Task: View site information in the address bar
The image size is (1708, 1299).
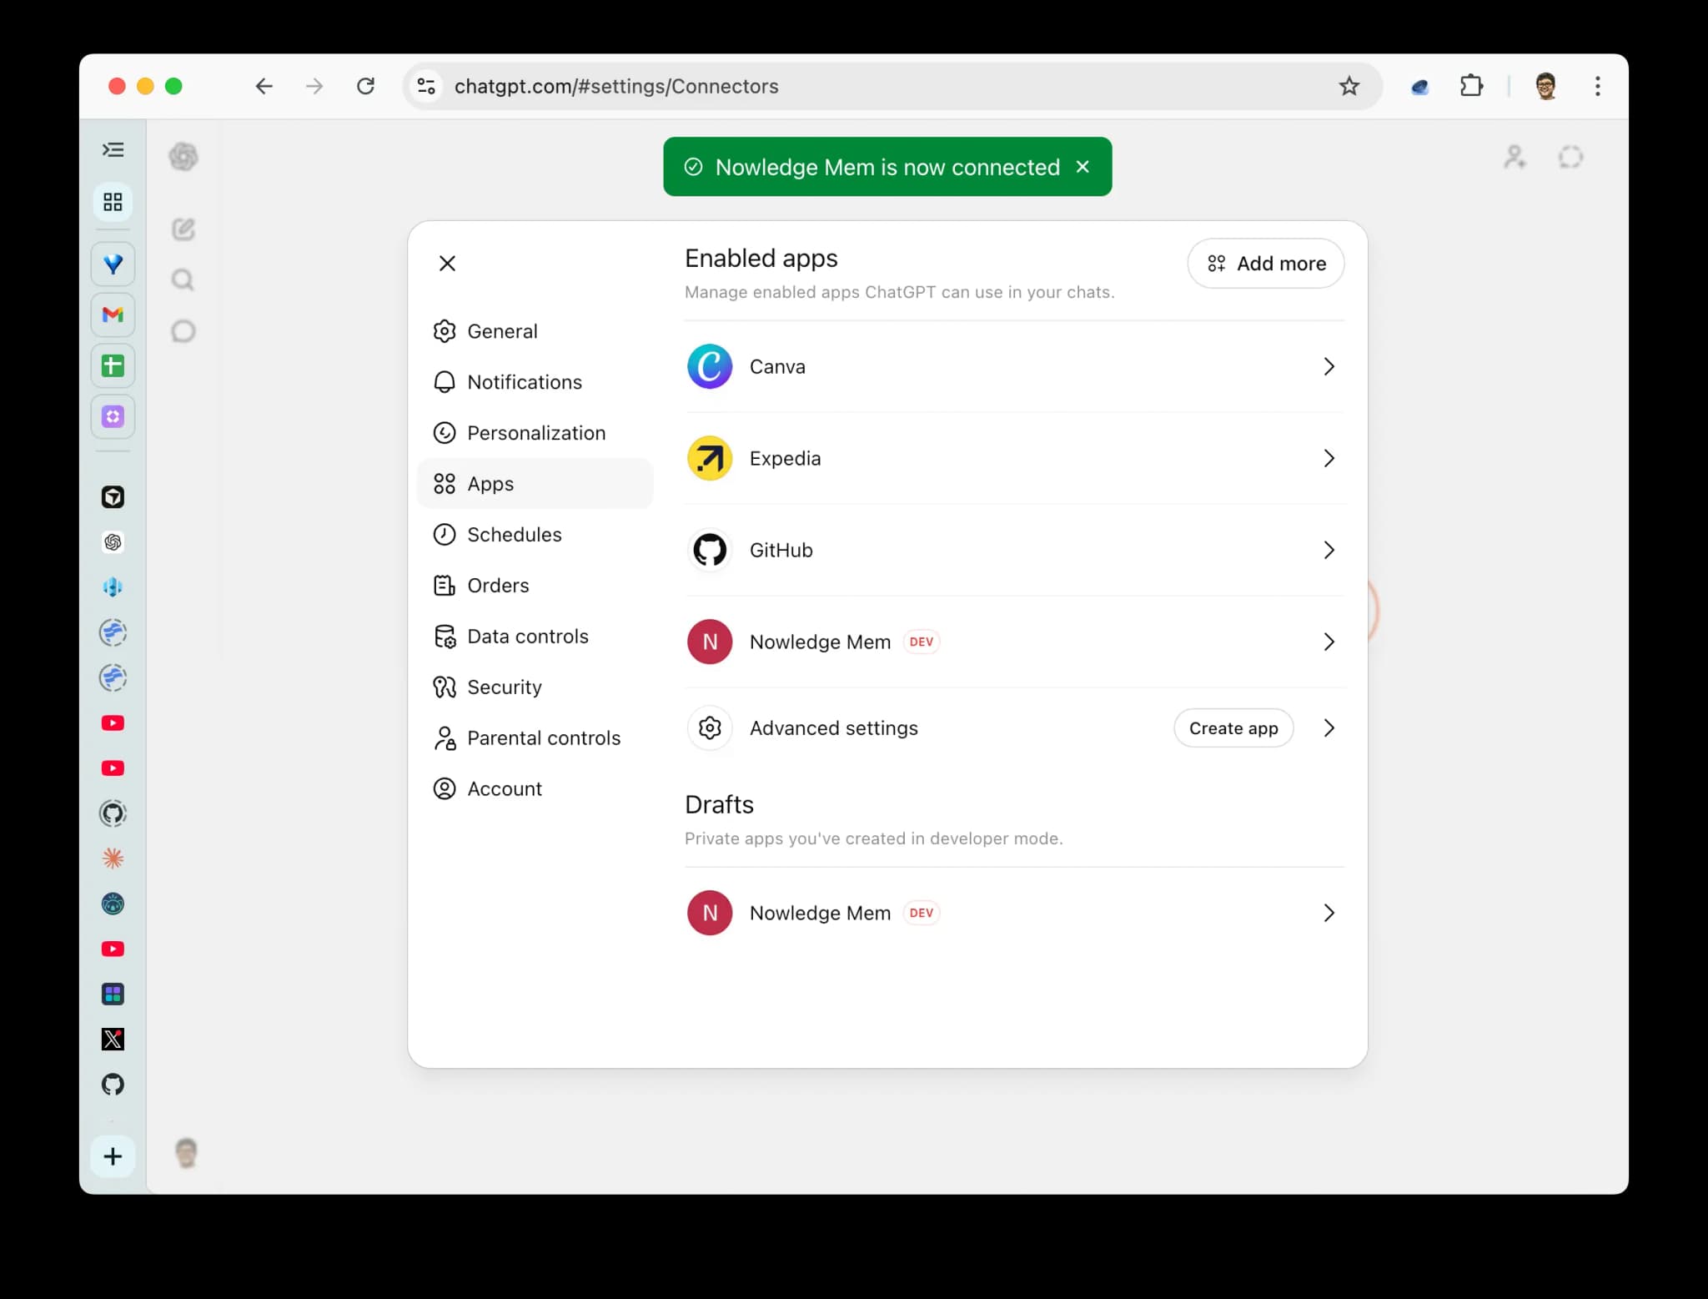Action: (x=426, y=86)
